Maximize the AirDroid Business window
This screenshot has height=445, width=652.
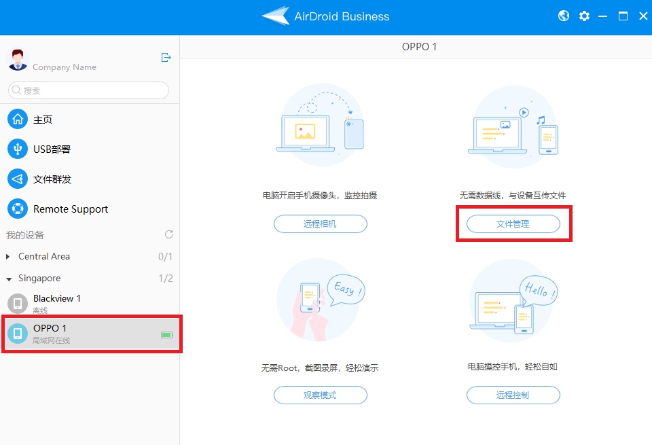point(623,16)
